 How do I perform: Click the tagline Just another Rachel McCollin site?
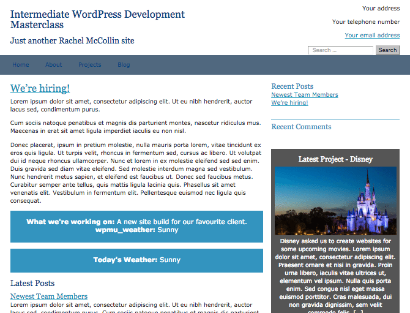[72, 40]
